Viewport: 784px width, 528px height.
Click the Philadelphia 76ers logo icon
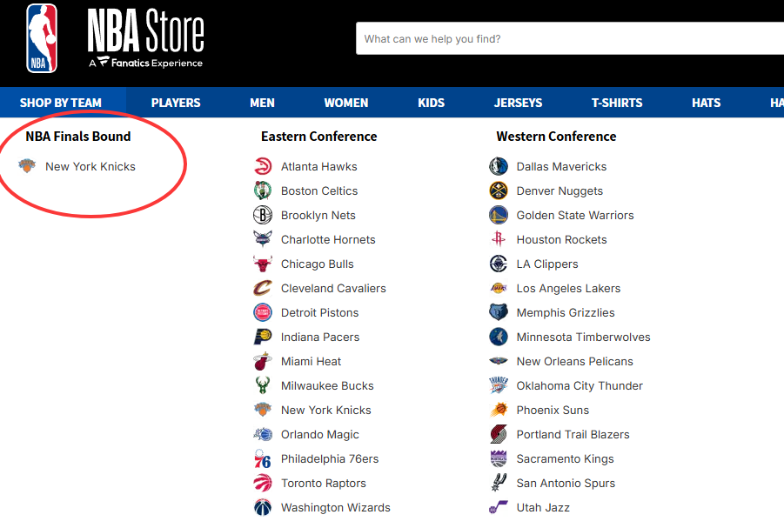(263, 458)
